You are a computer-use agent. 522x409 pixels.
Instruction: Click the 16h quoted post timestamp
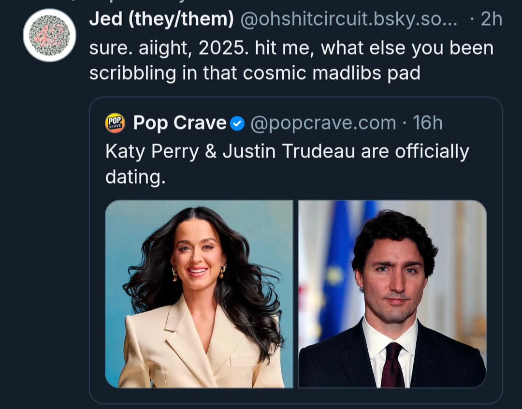(x=427, y=123)
